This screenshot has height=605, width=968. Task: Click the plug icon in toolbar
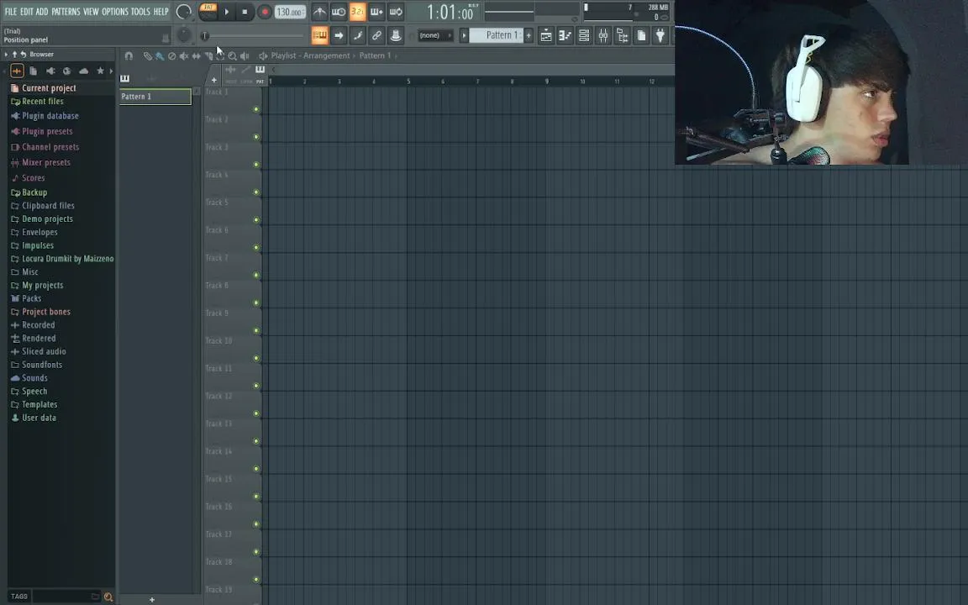click(x=660, y=36)
